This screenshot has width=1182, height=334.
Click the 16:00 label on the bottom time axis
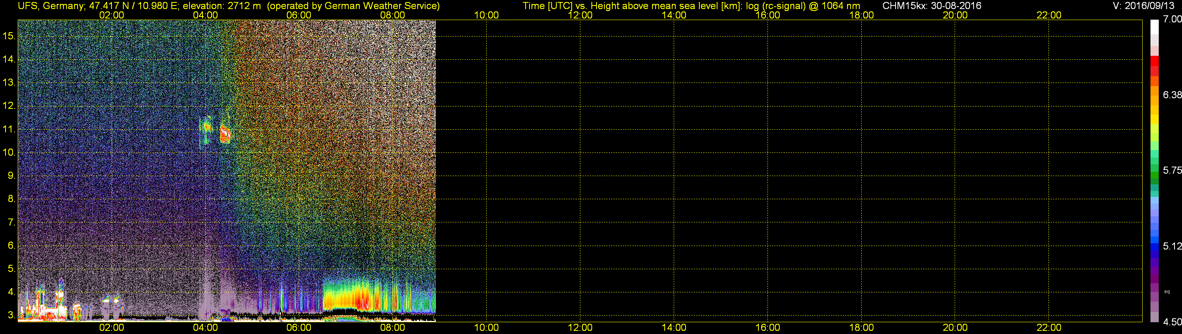click(768, 328)
